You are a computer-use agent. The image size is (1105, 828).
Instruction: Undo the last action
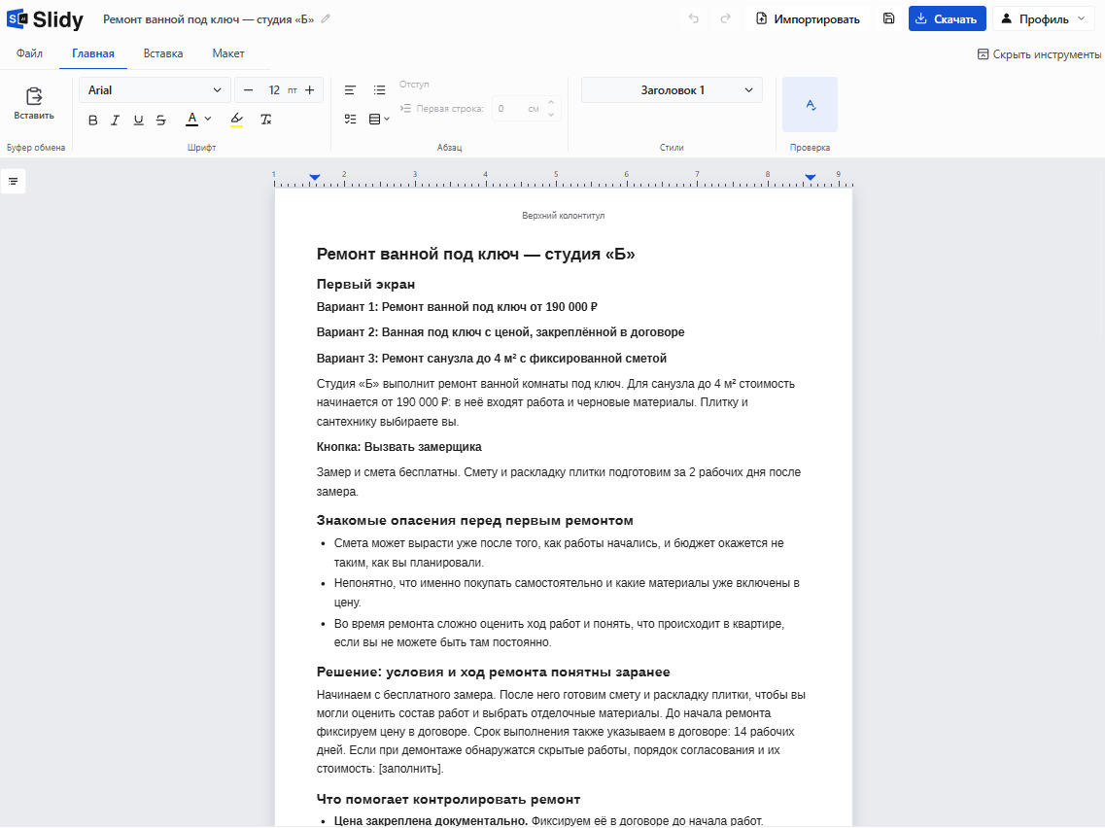(694, 19)
